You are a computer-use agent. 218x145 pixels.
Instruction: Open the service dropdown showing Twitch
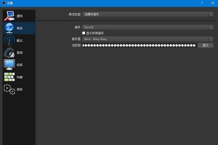click(148, 27)
